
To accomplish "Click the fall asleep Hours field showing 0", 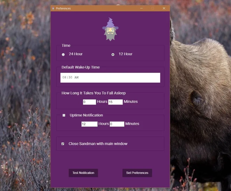I will coord(90,102).
